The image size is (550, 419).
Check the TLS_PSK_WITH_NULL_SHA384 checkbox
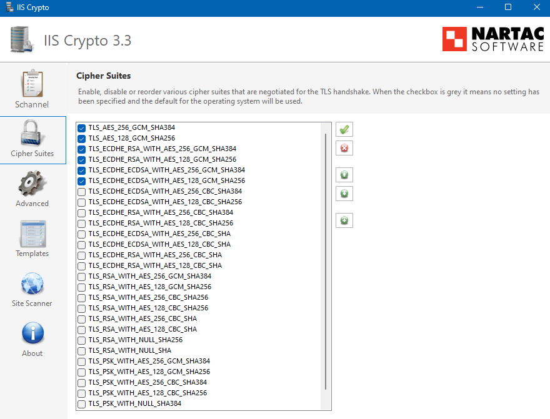click(x=82, y=404)
